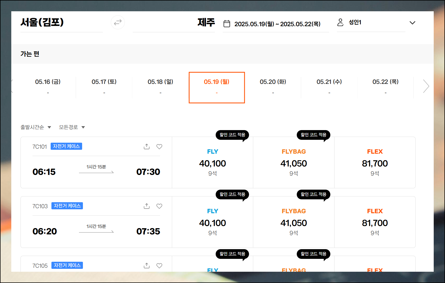The image size is (445, 283).
Task: Select the 05.16 (금) date tab
Action: click(x=48, y=87)
